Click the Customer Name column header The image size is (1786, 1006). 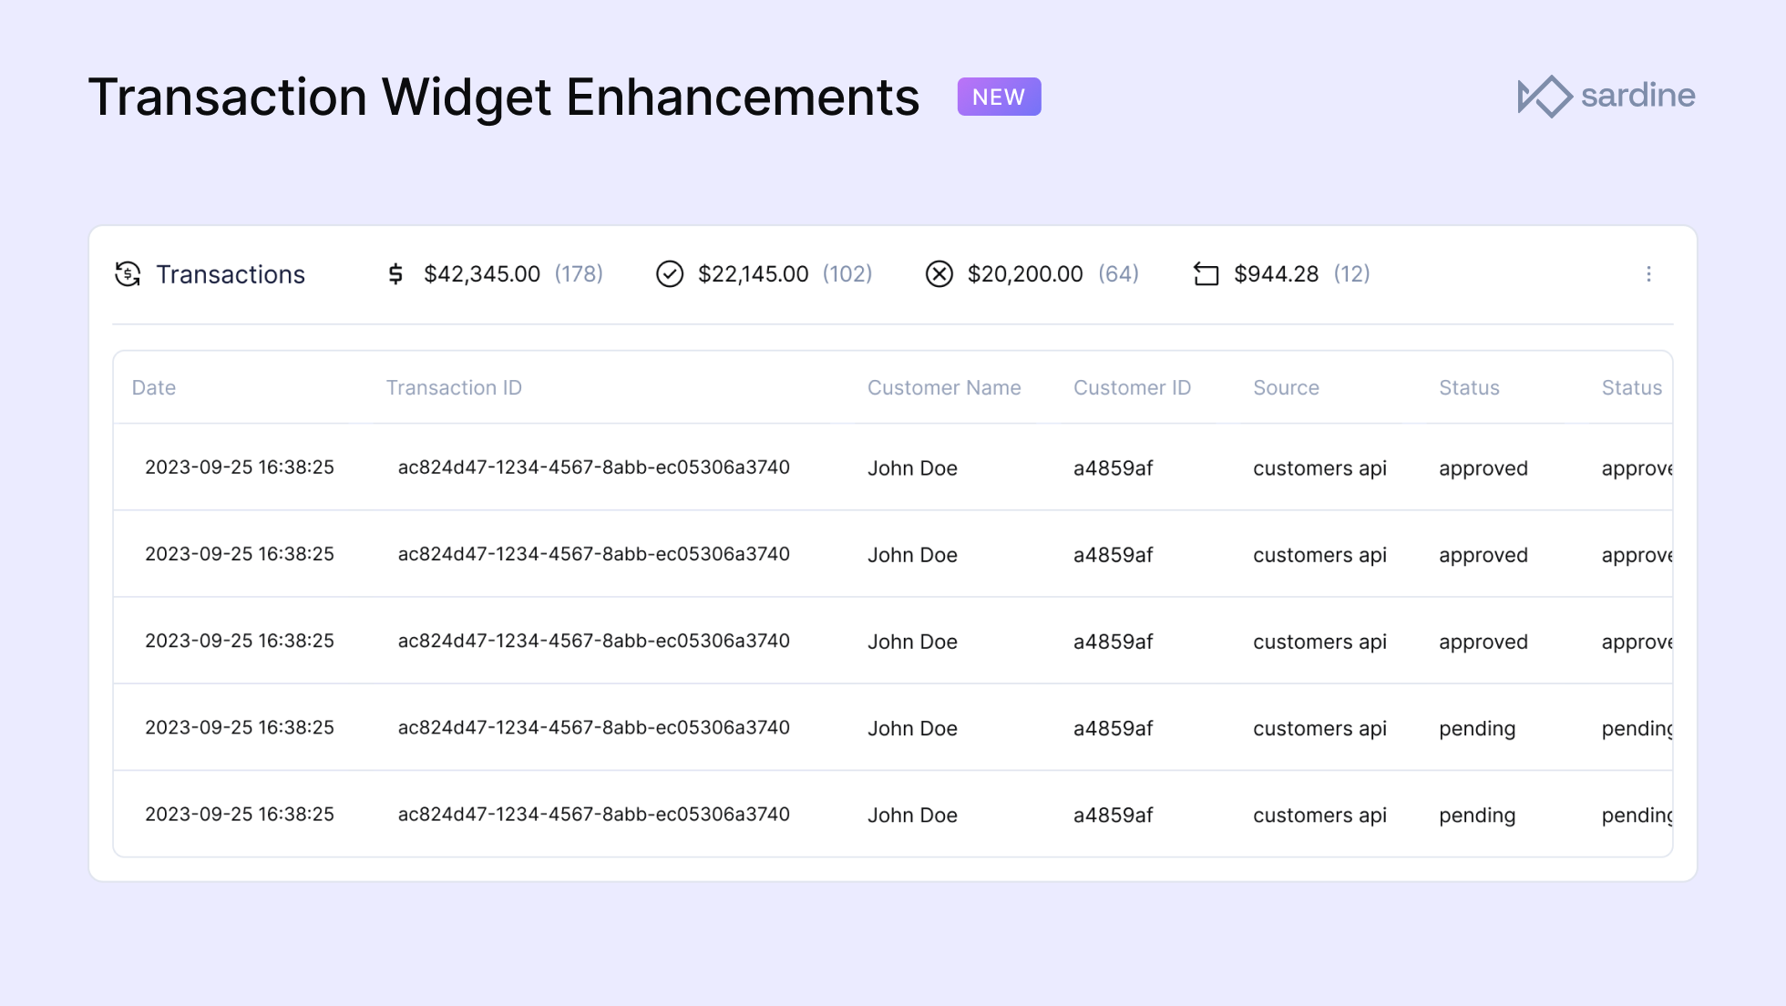click(944, 388)
